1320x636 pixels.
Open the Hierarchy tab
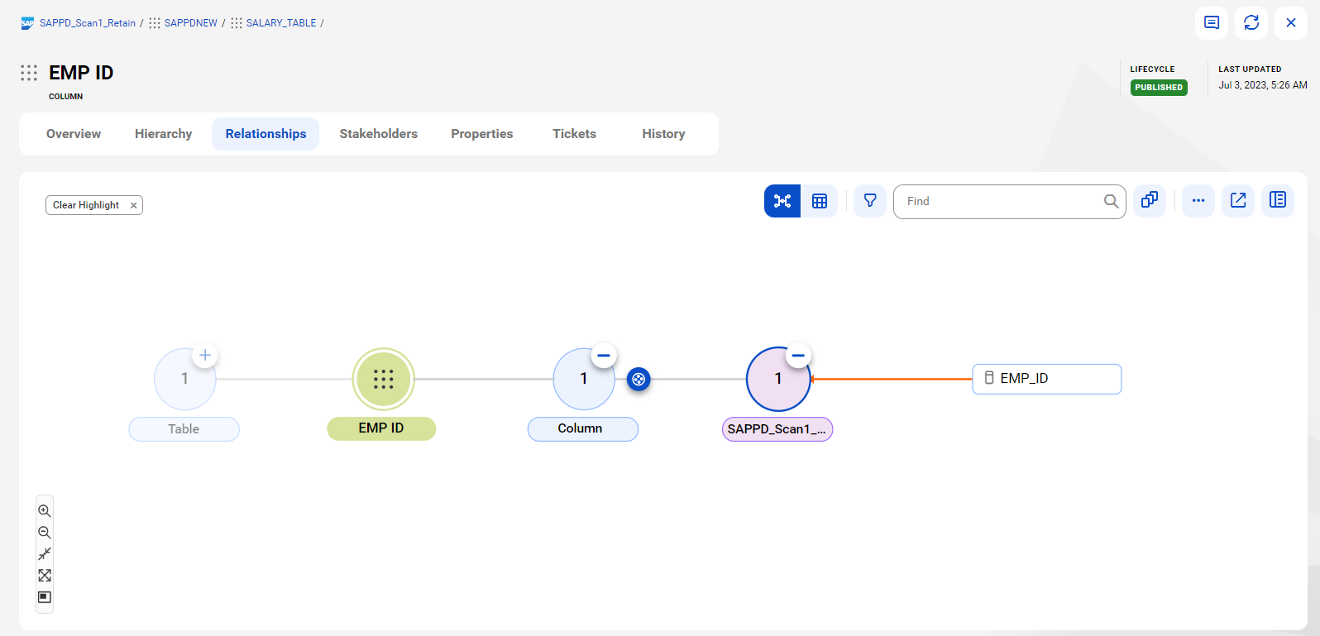(163, 134)
